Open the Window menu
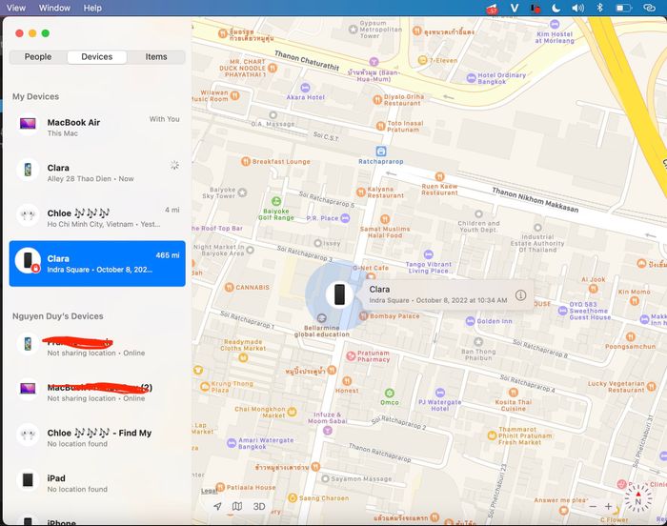The width and height of the screenshot is (667, 526). (54, 8)
